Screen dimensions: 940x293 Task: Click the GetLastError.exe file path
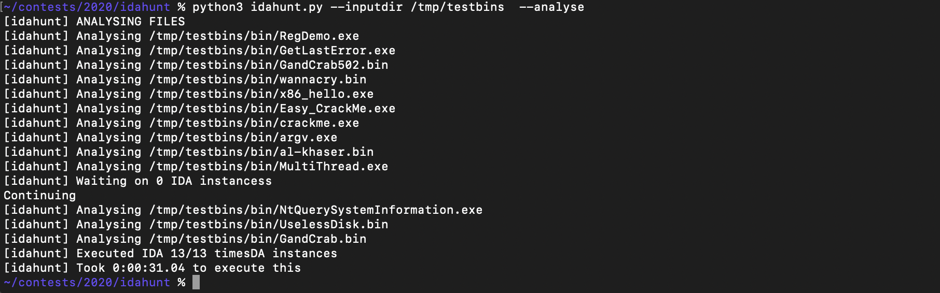coord(272,51)
